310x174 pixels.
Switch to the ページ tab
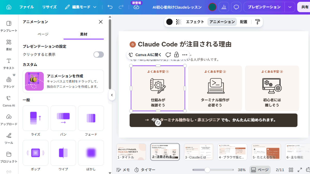coord(43,34)
